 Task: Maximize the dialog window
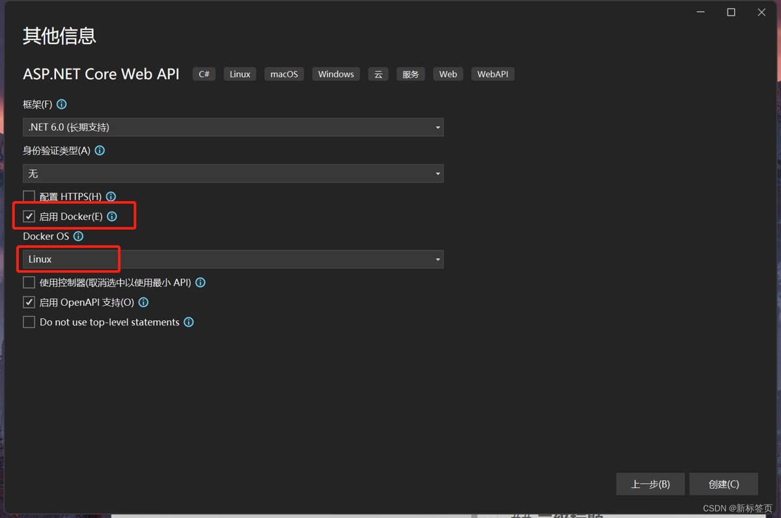click(x=731, y=12)
